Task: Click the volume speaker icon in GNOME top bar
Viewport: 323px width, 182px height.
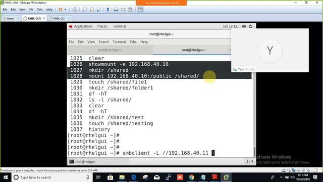Action: (x=244, y=26)
